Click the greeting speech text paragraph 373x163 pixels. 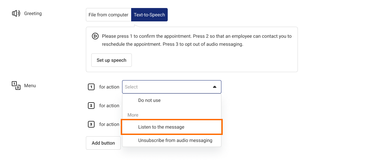tap(197, 40)
